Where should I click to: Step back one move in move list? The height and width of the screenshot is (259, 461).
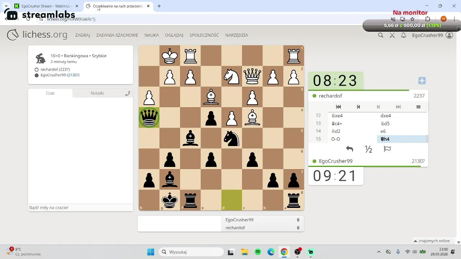pyautogui.click(x=358, y=107)
